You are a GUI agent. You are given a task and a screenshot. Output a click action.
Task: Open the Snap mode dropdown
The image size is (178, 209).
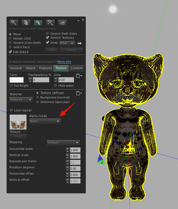coord(67,43)
